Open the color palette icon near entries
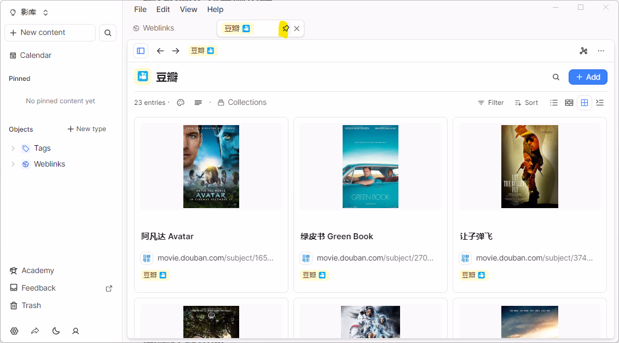 tap(181, 103)
